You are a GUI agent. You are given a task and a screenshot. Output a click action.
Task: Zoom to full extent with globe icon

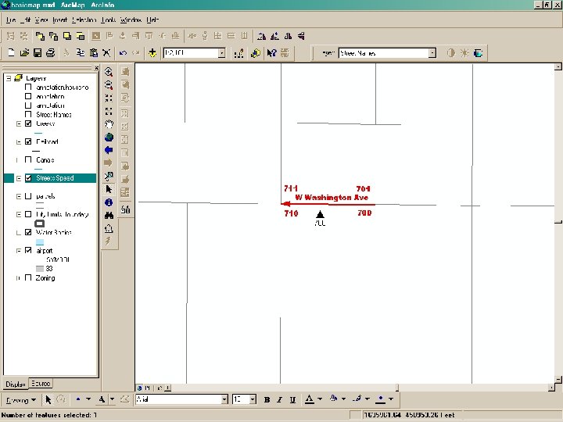[109, 137]
